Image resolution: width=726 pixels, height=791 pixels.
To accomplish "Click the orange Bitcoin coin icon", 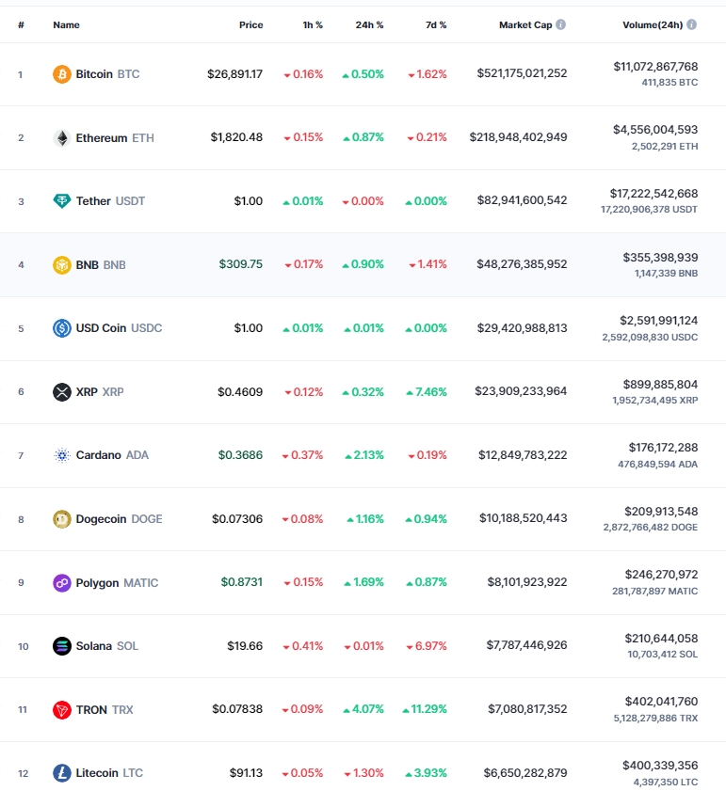I will (61, 74).
